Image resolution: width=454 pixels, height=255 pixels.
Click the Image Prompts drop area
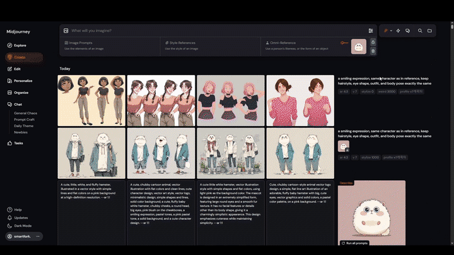point(110,46)
